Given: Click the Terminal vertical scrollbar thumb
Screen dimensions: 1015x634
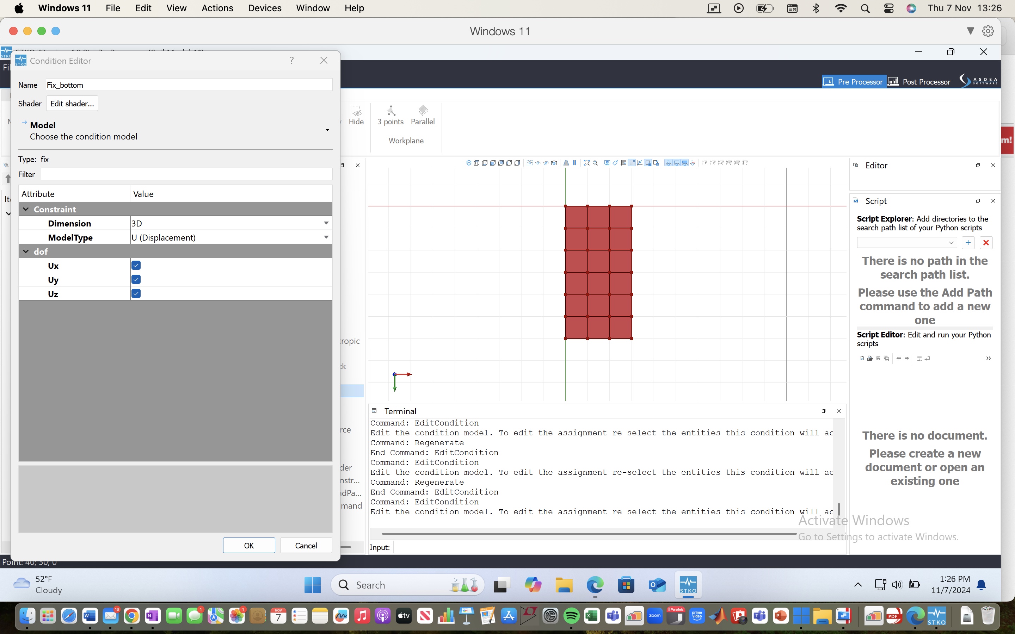Looking at the screenshot, I should [x=839, y=509].
